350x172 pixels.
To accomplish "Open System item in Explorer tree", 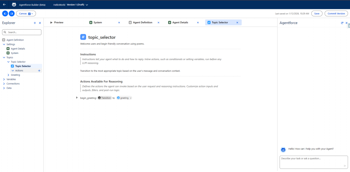I will (x=14, y=53).
